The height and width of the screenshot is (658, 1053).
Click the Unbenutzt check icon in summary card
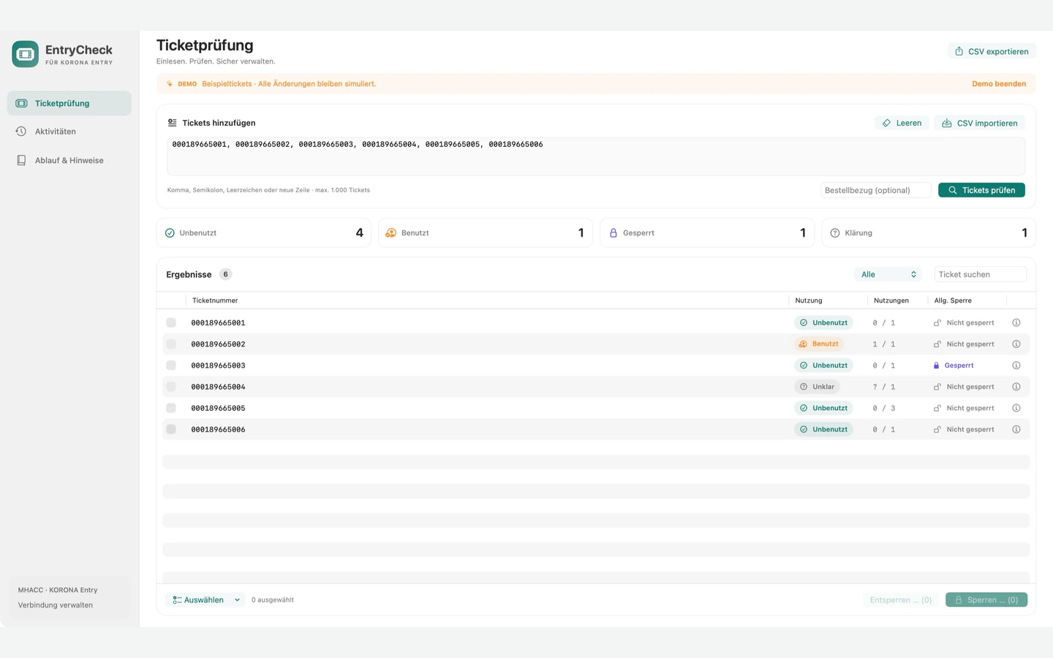(170, 233)
